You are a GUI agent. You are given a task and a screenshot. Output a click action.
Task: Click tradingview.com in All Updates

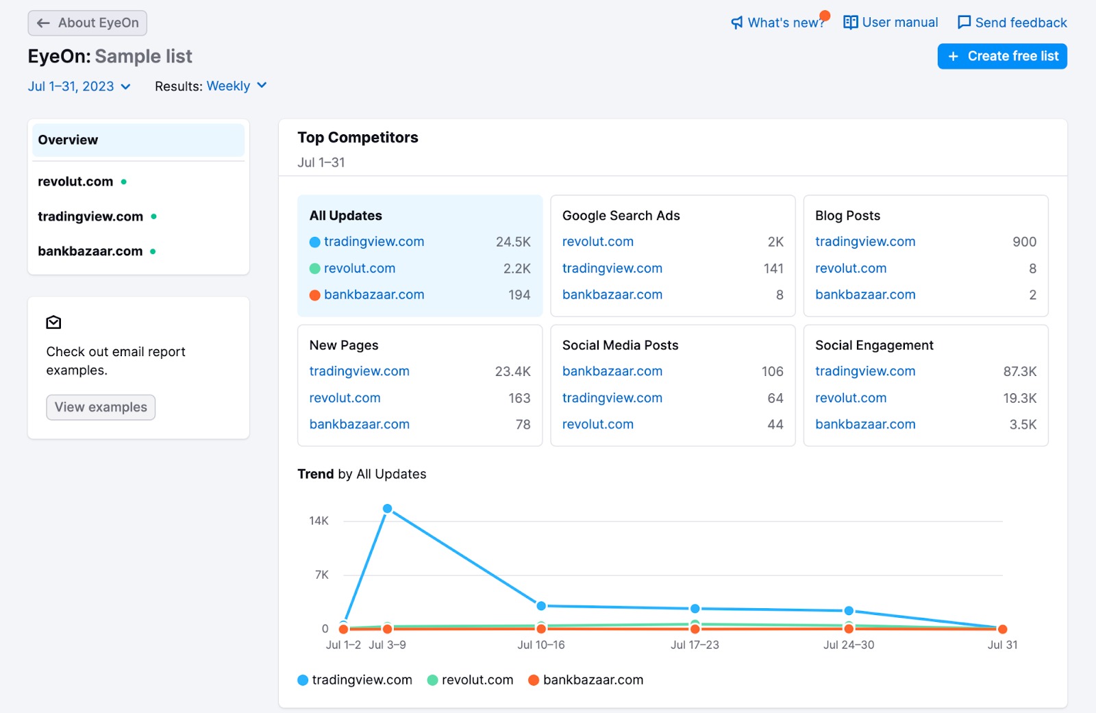click(x=374, y=242)
